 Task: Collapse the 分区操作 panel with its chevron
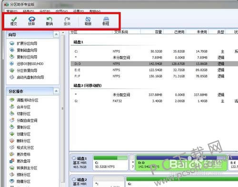(56, 91)
